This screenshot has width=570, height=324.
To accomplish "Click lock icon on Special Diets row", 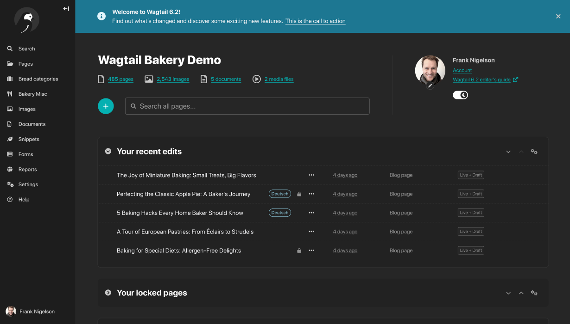I will [299, 251].
